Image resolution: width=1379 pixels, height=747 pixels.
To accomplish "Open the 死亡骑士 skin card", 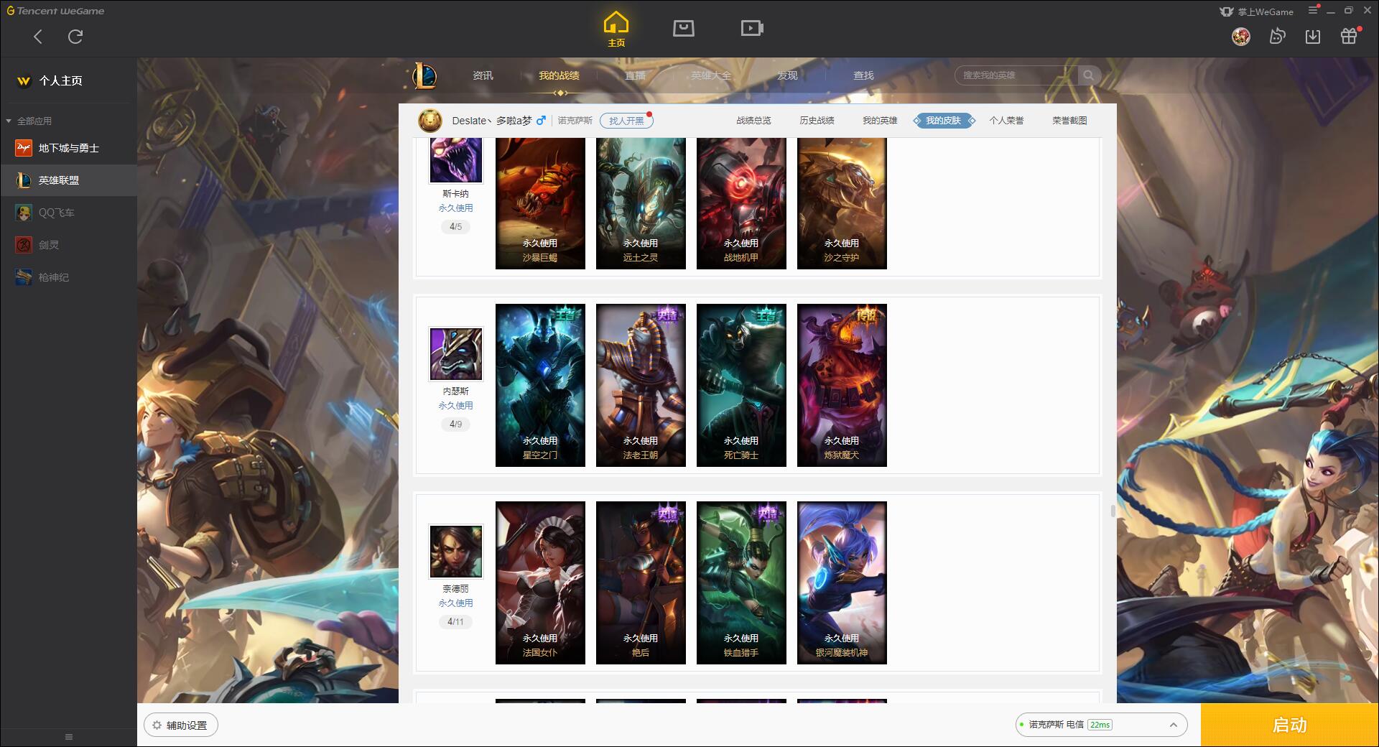I will (x=741, y=385).
